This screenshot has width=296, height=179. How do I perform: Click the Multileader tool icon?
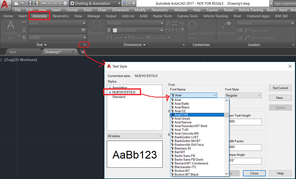[x=227, y=26]
